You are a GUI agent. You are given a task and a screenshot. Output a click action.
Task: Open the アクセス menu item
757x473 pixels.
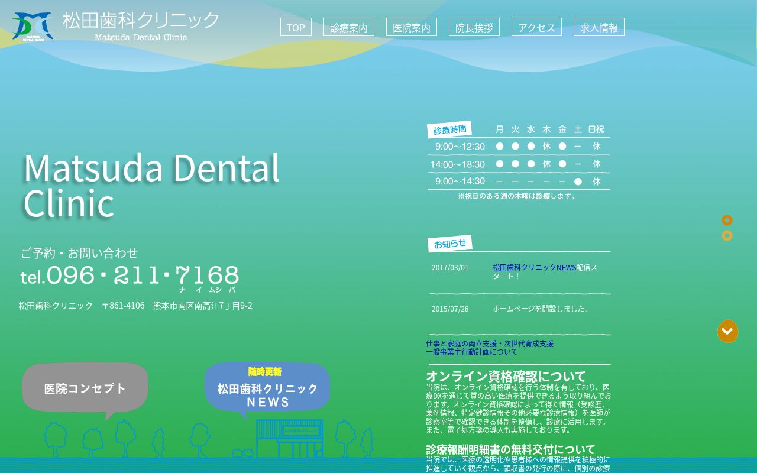coord(536,27)
